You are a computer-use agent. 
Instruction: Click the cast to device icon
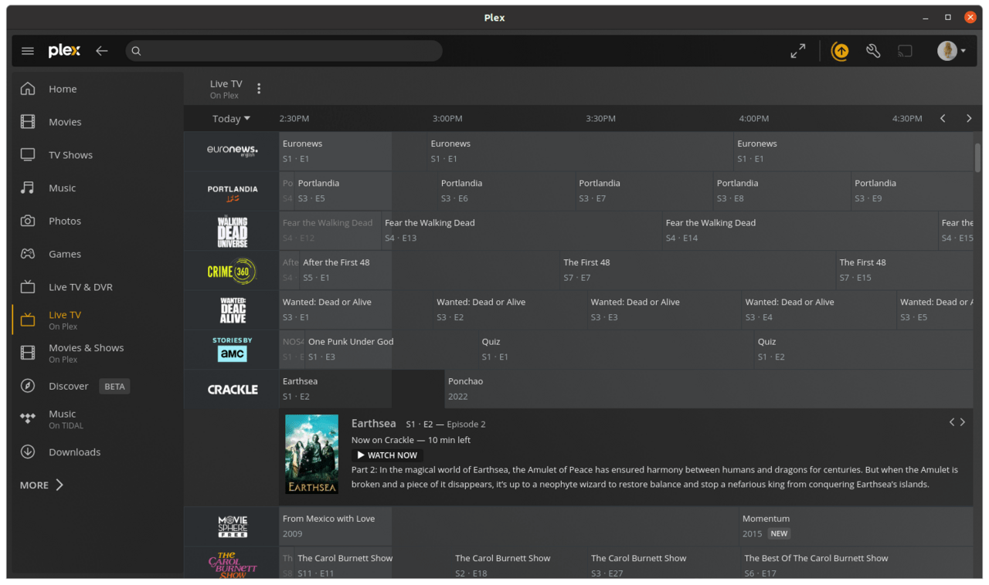pyautogui.click(x=905, y=51)
